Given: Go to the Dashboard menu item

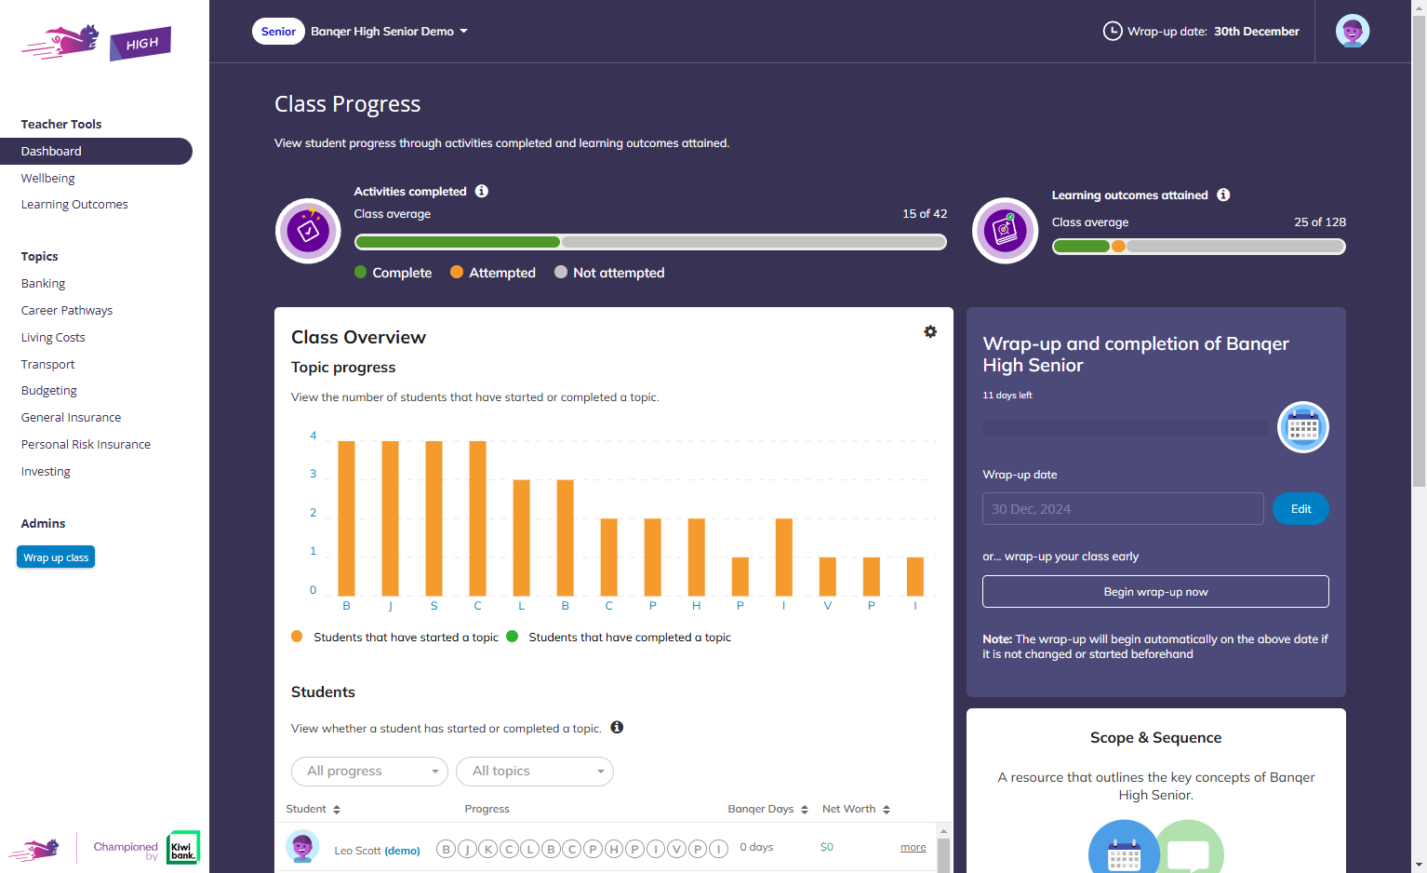Looking at the screenshot, I should [96, 151].
